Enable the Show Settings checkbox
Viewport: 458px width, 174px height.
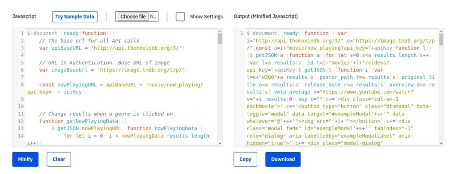click(x=180, y=17)
